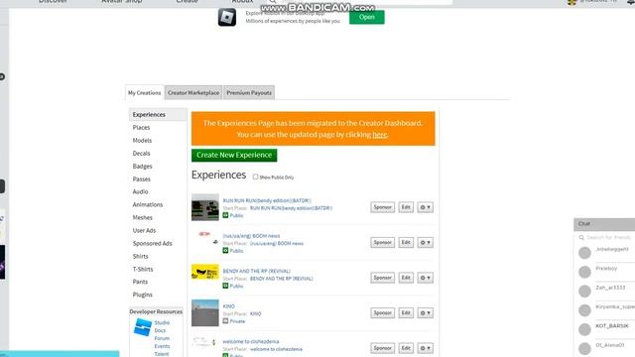
Task: Select Meshes in sidebar
Action: [143, 217]
